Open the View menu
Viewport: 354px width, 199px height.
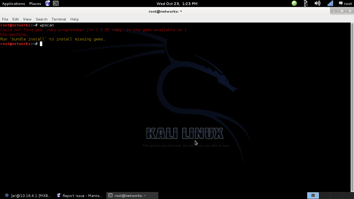pyautogui.click(x=27, y=19)
